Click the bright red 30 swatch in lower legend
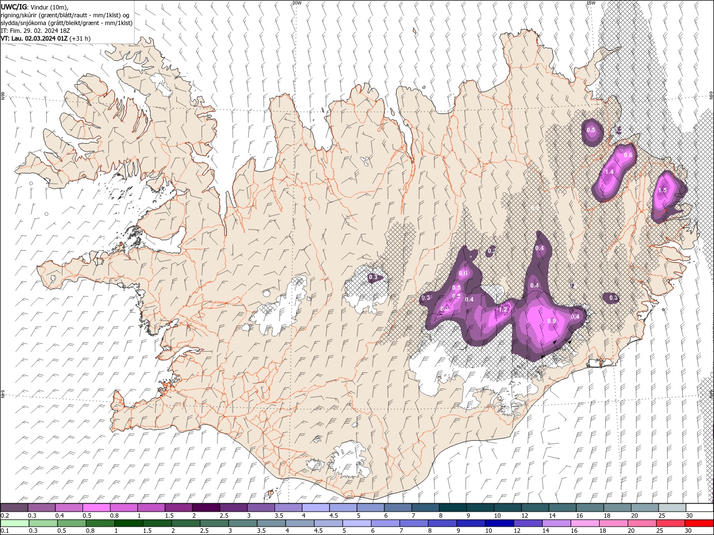 coord(699,523)
